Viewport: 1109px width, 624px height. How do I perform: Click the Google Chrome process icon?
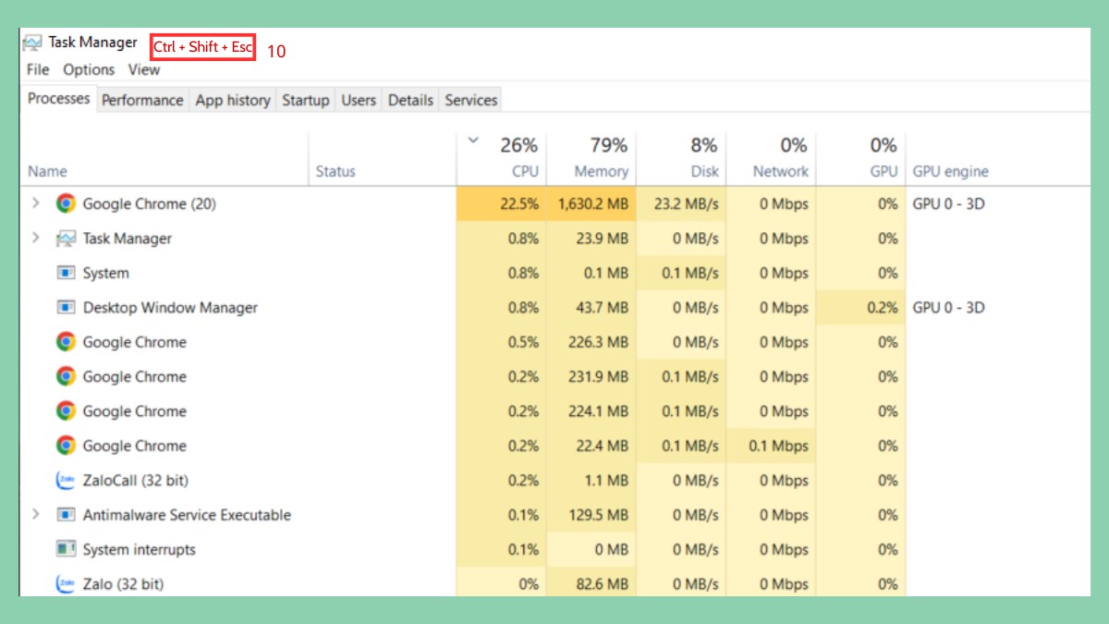click(65, 341)
